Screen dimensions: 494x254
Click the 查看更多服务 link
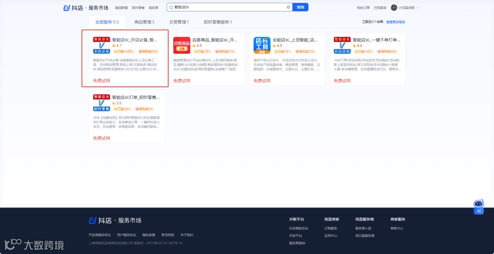396,22
